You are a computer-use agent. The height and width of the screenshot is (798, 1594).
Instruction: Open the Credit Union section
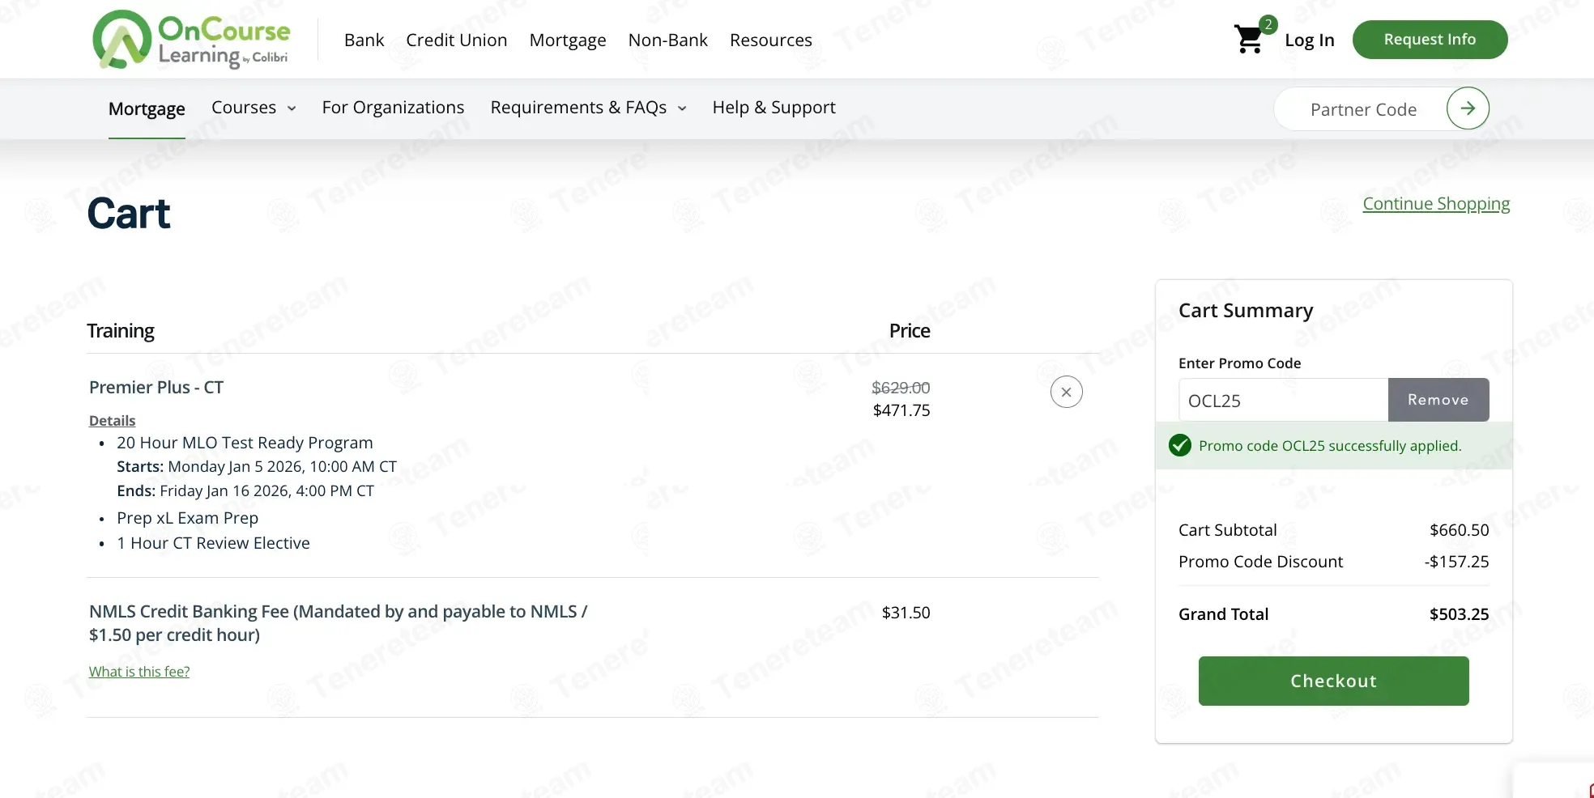point(456,40)
